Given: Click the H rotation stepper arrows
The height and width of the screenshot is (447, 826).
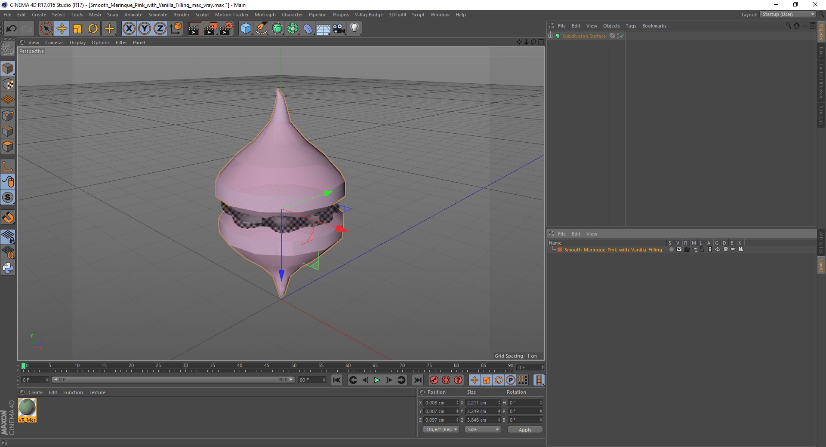Looking at the screenshot, I should pyautogui.click(x=541, y=403).
